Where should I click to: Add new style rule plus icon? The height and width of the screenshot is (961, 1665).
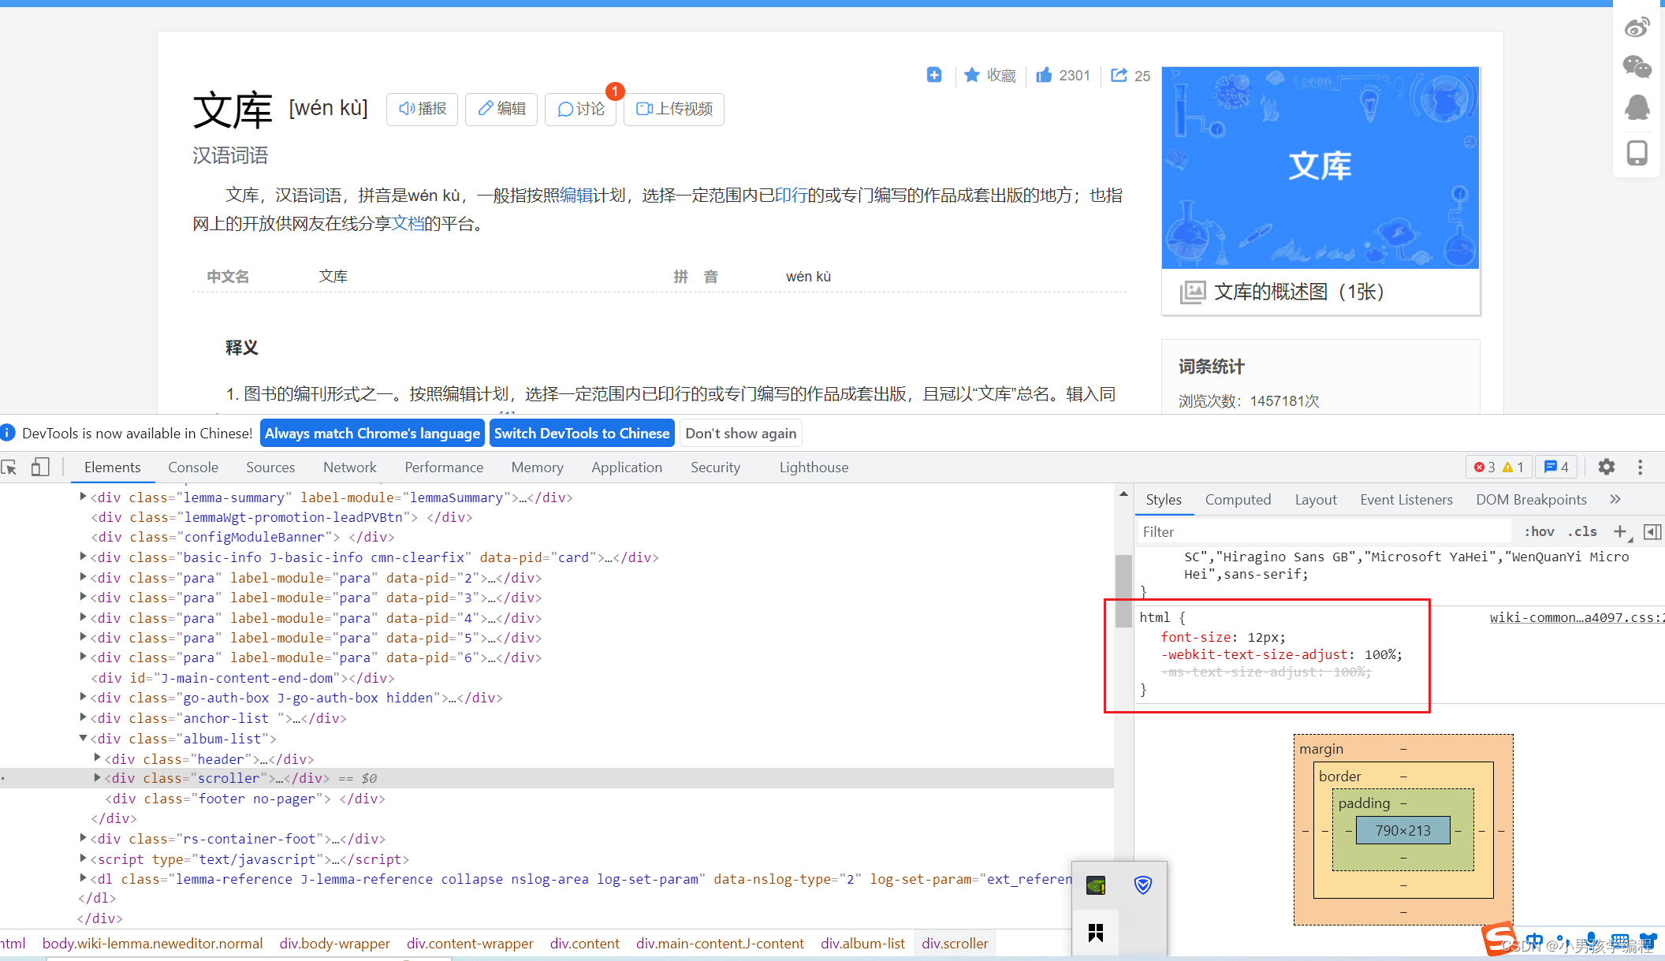pyautogui.click(x=1621, y=532)
